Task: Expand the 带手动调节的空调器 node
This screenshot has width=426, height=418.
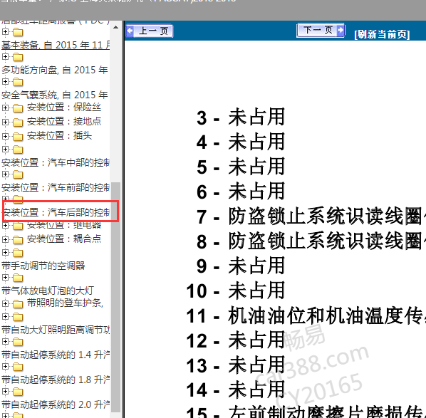Action: pos(5,252)
